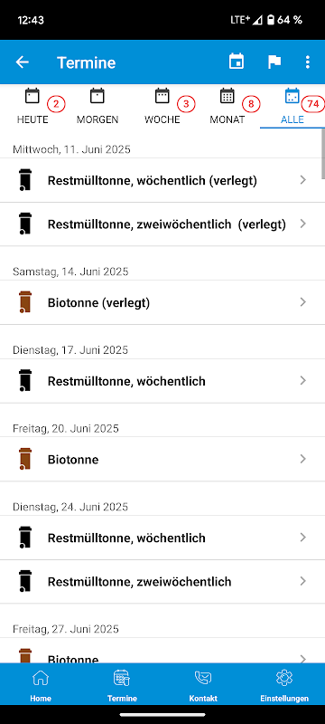Tap the brown Biotonne bin icon on 14. Juni
Image resolution: width=325 pixels, height=724 pixels.
(26, 302)
